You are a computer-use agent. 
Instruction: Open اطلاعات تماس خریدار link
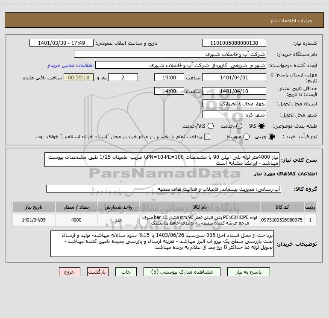pyautogui.click(x=70, y=65)
